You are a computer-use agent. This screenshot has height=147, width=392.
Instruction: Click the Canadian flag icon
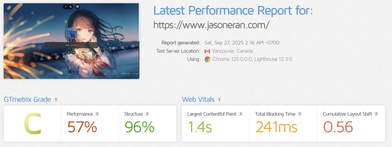click(x=207, y=51)
